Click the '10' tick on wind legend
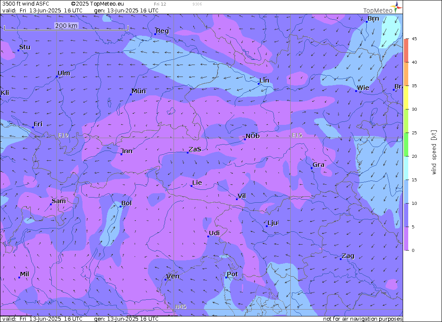The width and height of the screenshot is (442, 322). (x=414, y=203)
